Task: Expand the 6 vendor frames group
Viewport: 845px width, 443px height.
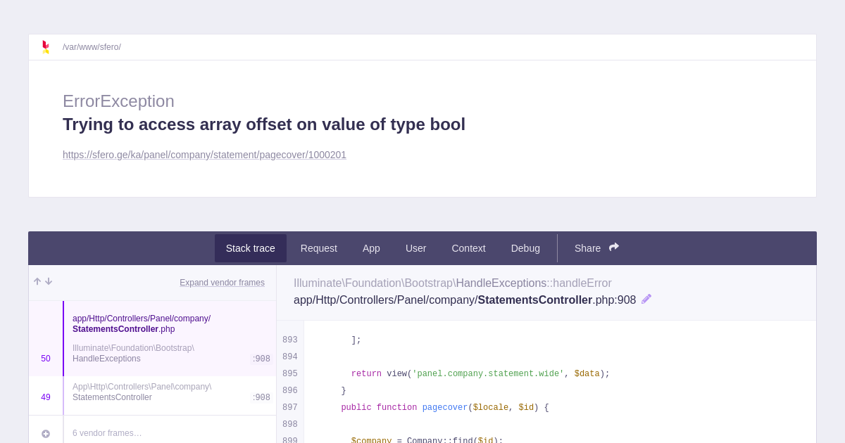Action: pyautogui.click(x=107, y=433)
